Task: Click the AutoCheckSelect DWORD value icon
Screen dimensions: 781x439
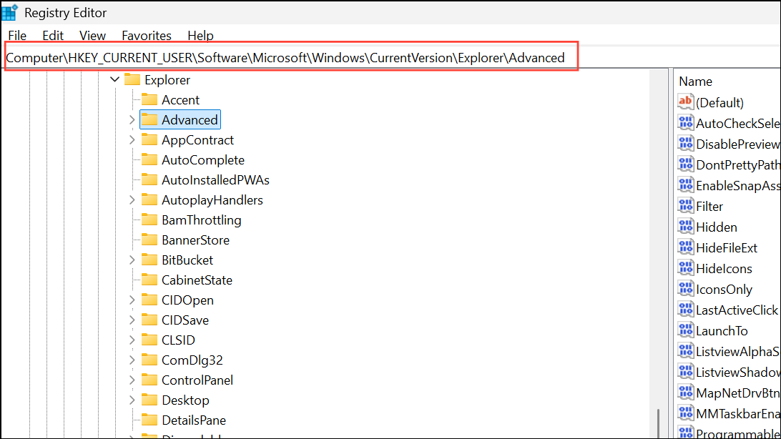Action: coord(685,123)
